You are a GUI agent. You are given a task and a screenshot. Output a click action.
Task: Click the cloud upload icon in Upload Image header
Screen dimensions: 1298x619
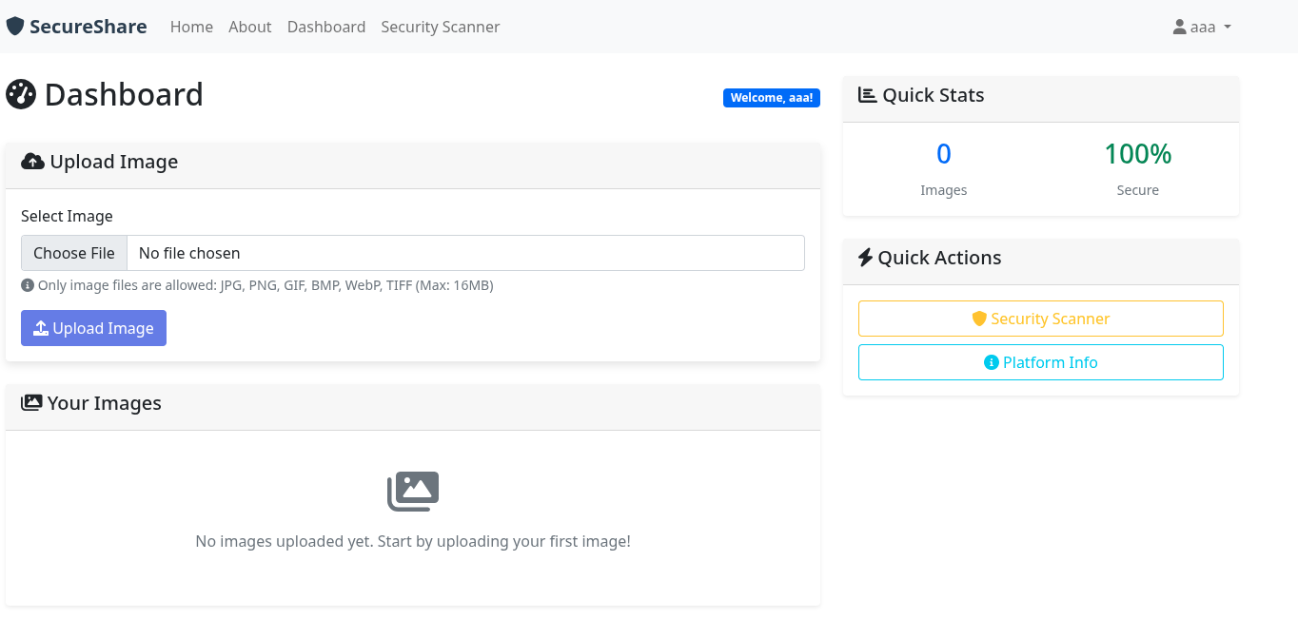click(x=32, y=162)
